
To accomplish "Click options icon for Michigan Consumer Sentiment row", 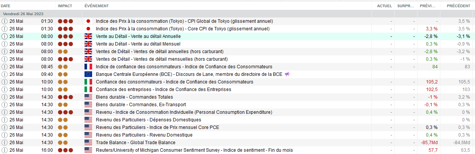I will coord(5,150).
